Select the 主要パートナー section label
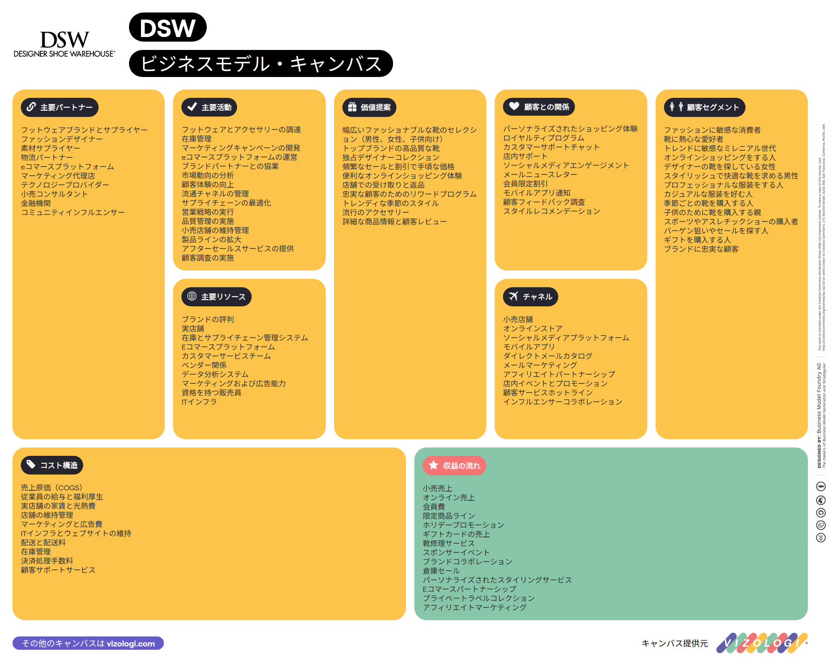Image resolution: width=832 pixels, height=666 pixels. tap(59, 107)
